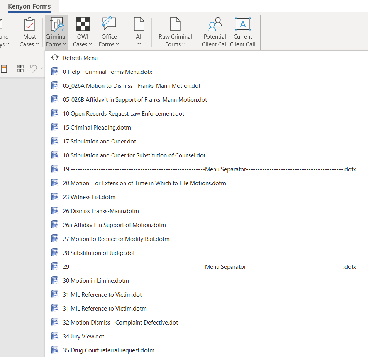368x357 pixels.
Task: Open 34 Jury View.dot
Action: pos(206,337)
